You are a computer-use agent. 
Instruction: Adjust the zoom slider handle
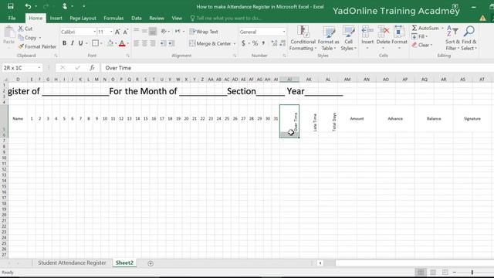472,273
